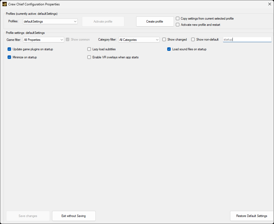Click 'Exit without Saving'
This screenshot has width=274, height=224.
pyautogui.click(x=74, y=216)
